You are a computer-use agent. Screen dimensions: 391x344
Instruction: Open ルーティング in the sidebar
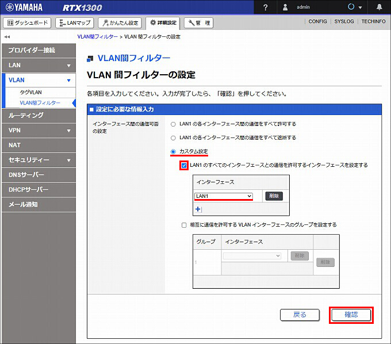[x=39, y=115]
